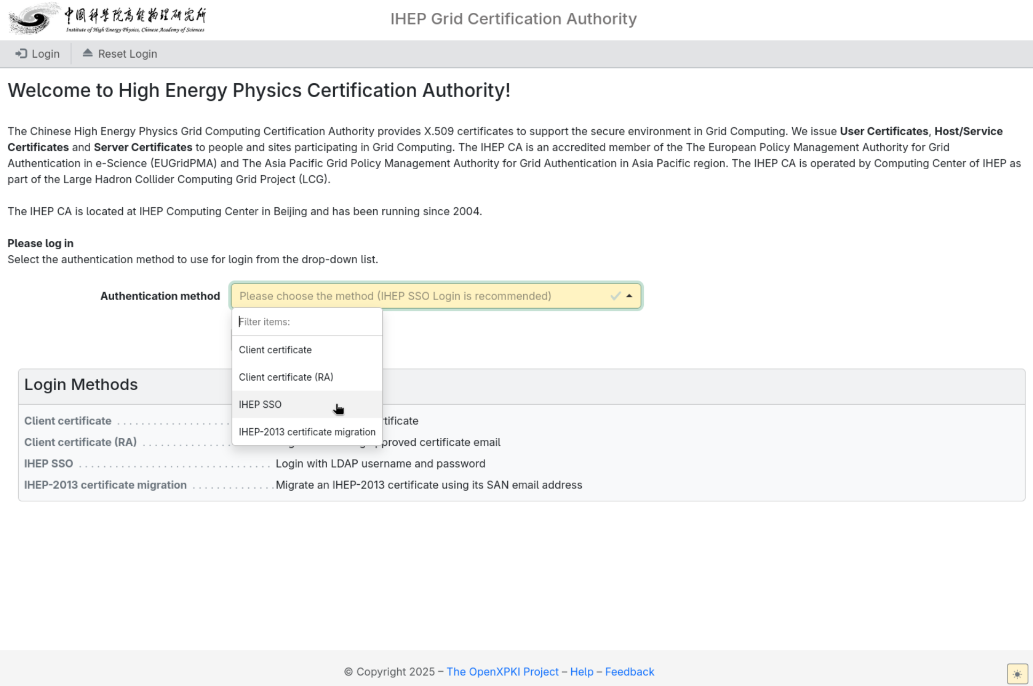Image resolution: width=1033 pixels, height=686 pixels.
Task: Select IHEP SSO from the list
Action: coord(307,404)
